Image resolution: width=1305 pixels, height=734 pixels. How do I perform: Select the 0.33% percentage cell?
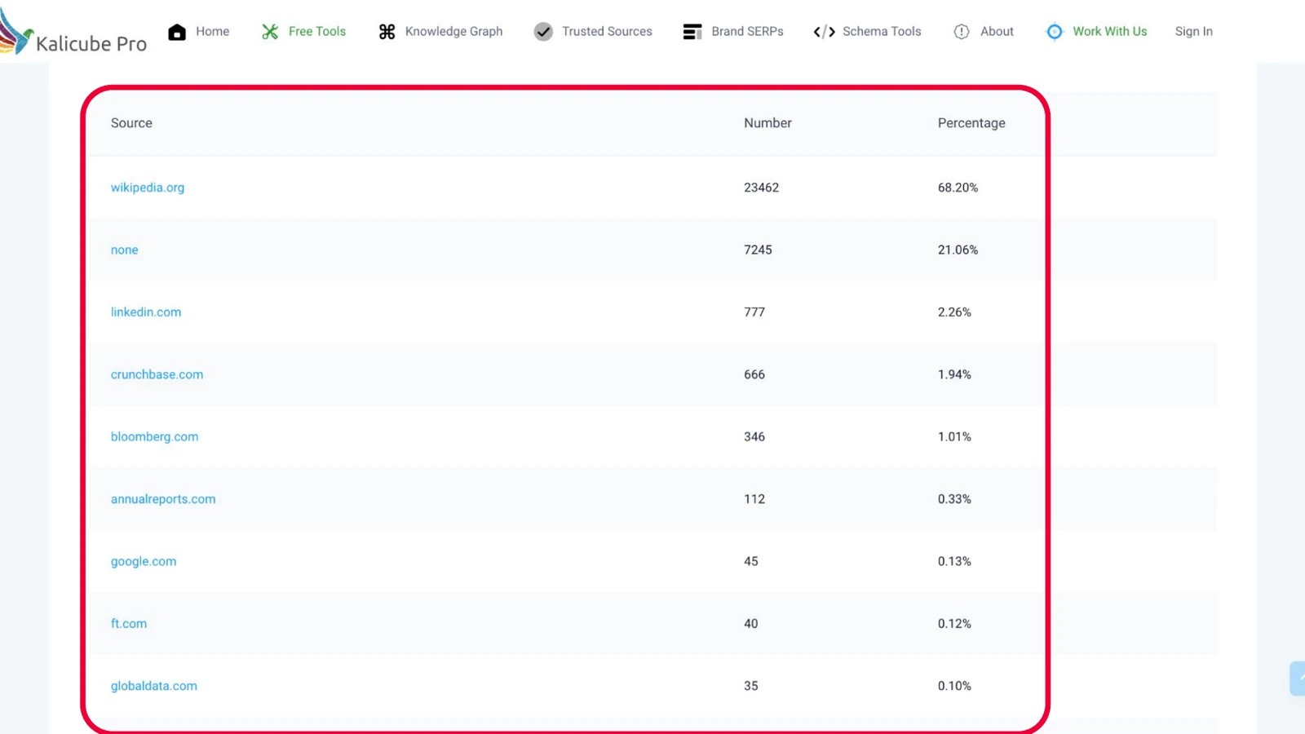(954, 499)
